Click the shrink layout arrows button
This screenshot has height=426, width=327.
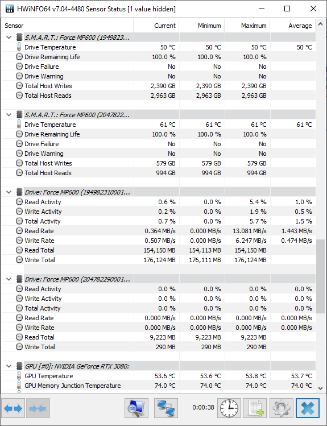click(38, 408)
